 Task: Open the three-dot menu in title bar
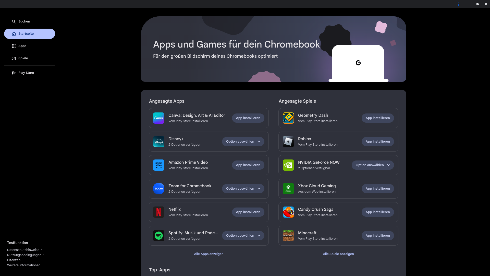point(458,4)
